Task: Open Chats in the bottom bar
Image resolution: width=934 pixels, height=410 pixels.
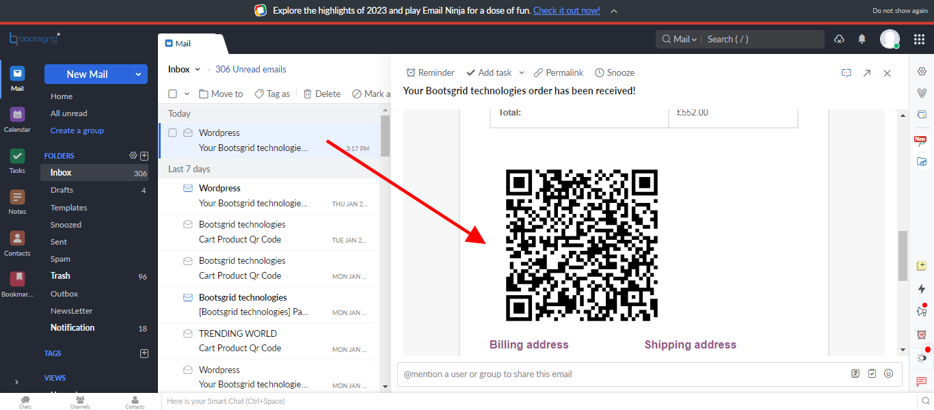Action: 25,402
